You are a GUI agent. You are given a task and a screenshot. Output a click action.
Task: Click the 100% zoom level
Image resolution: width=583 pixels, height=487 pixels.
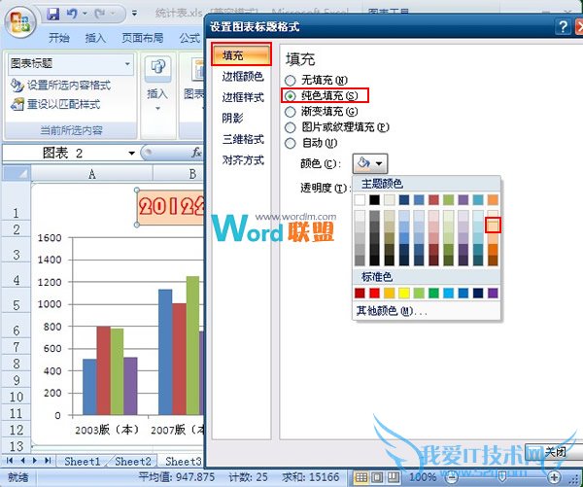423,477
